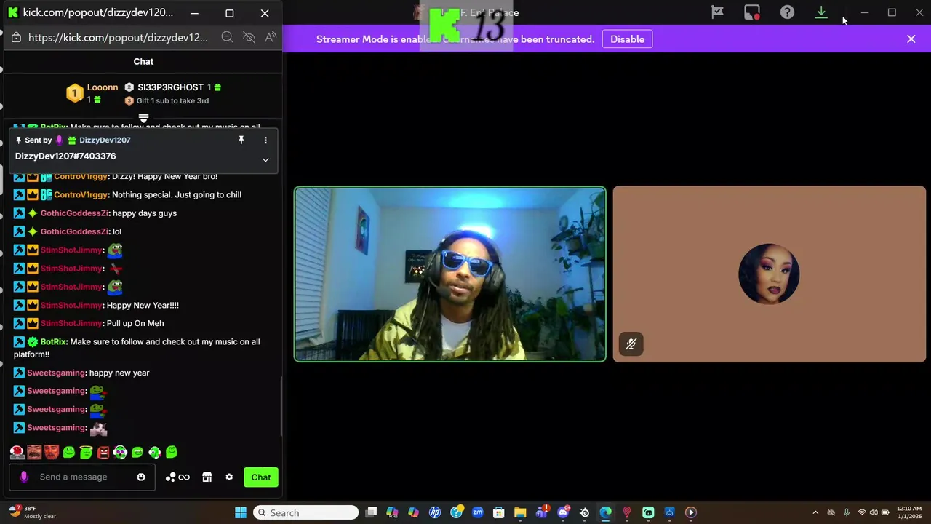Click the streamer webcam video tile
Viewport: 931px width, 524px height.
449,274
